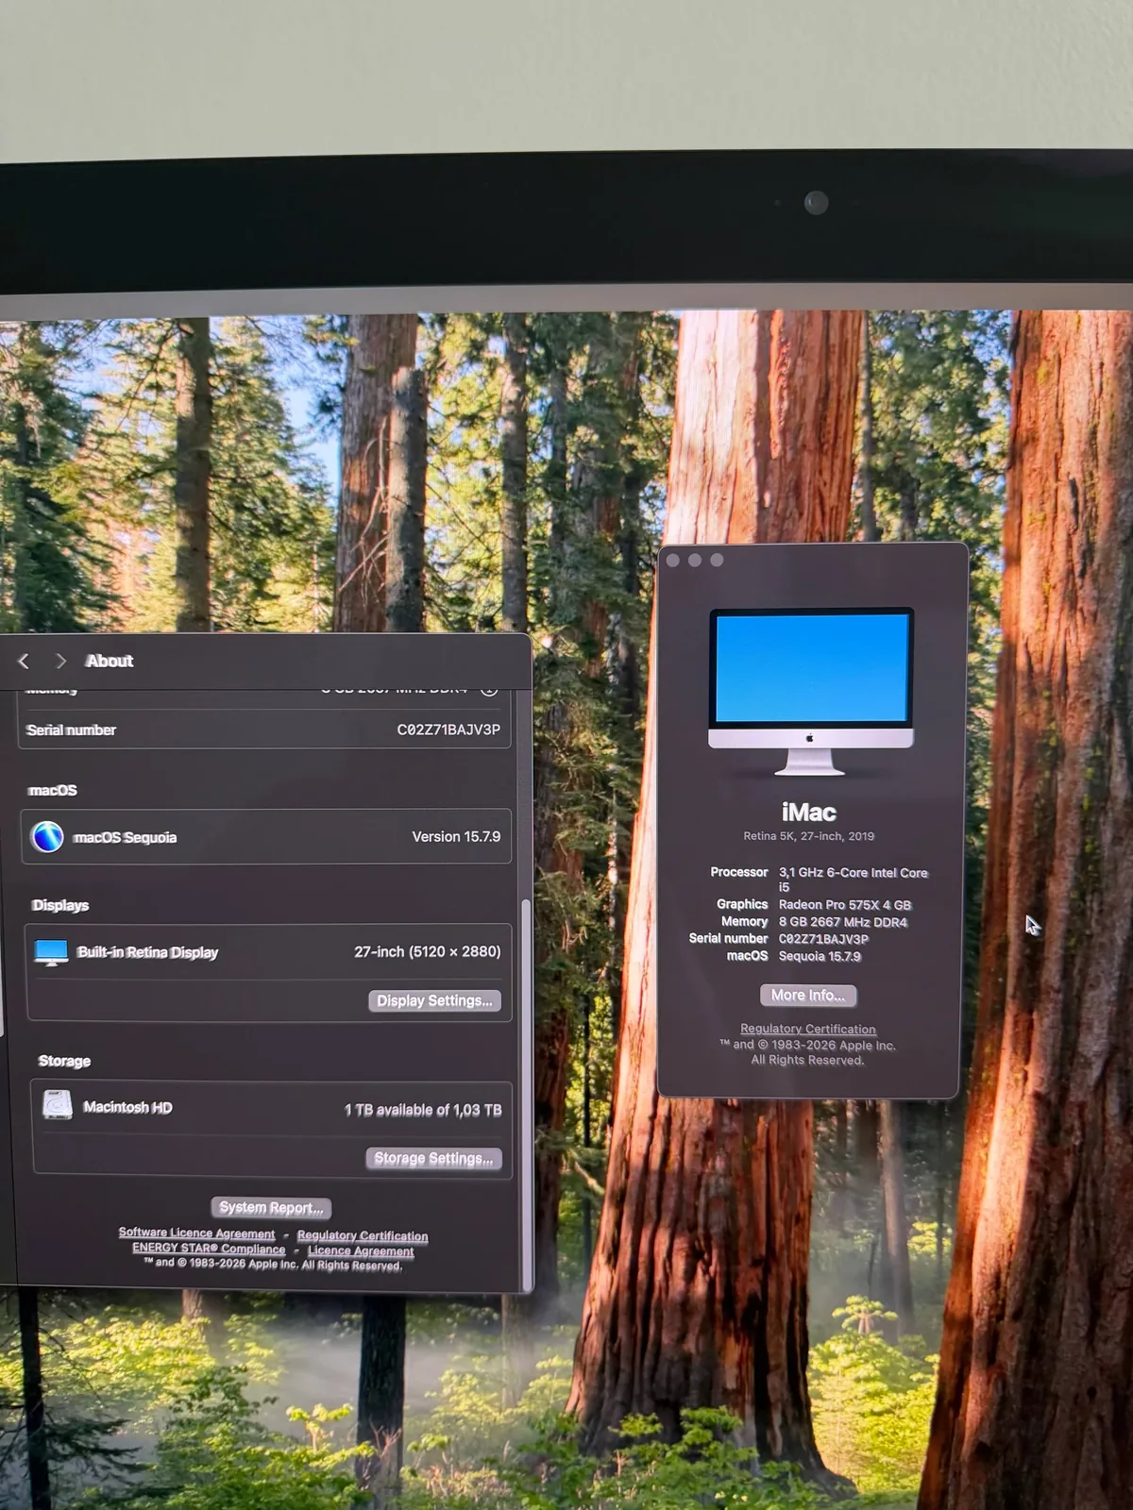Screen dimensions: 1133x1510
Task: Close the About This Mac window
Action: 673,561
